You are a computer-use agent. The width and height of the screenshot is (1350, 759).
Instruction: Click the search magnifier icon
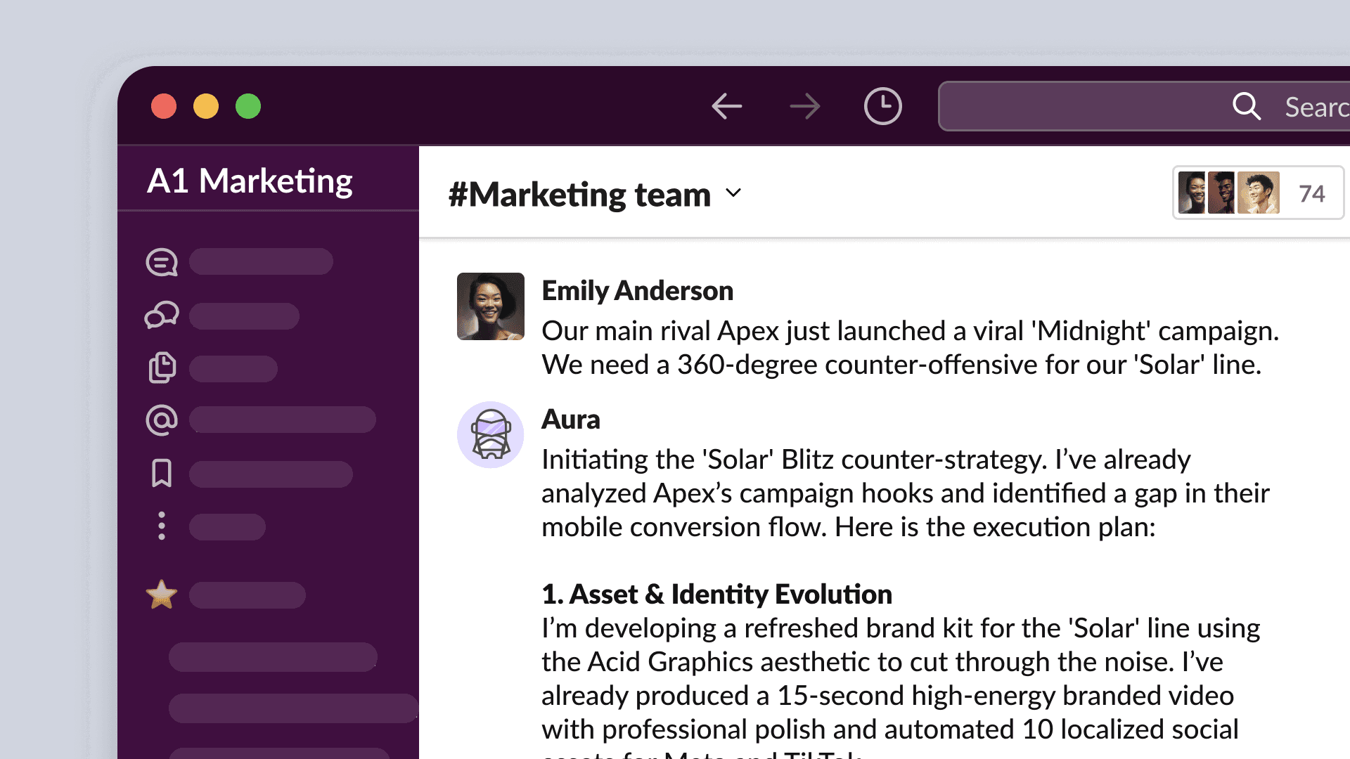[x=1247, y=106]
